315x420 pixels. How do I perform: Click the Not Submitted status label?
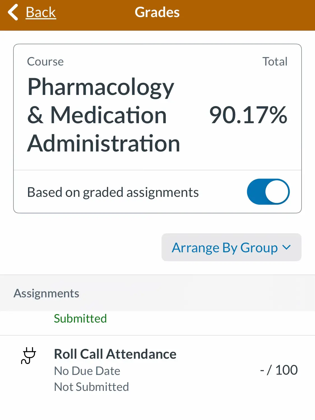[91, 387]
